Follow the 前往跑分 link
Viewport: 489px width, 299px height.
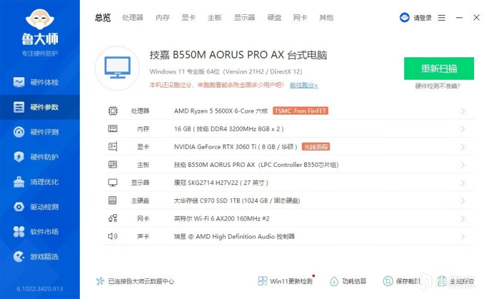304,85
